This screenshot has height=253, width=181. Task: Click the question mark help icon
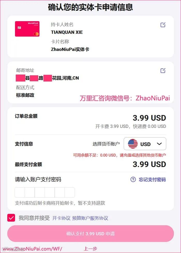click(x=133, y=179)
